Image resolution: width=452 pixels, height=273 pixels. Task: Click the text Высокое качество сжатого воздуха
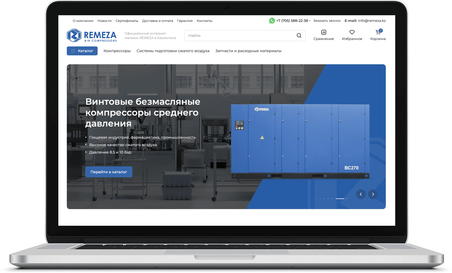[x=123, y=145]
